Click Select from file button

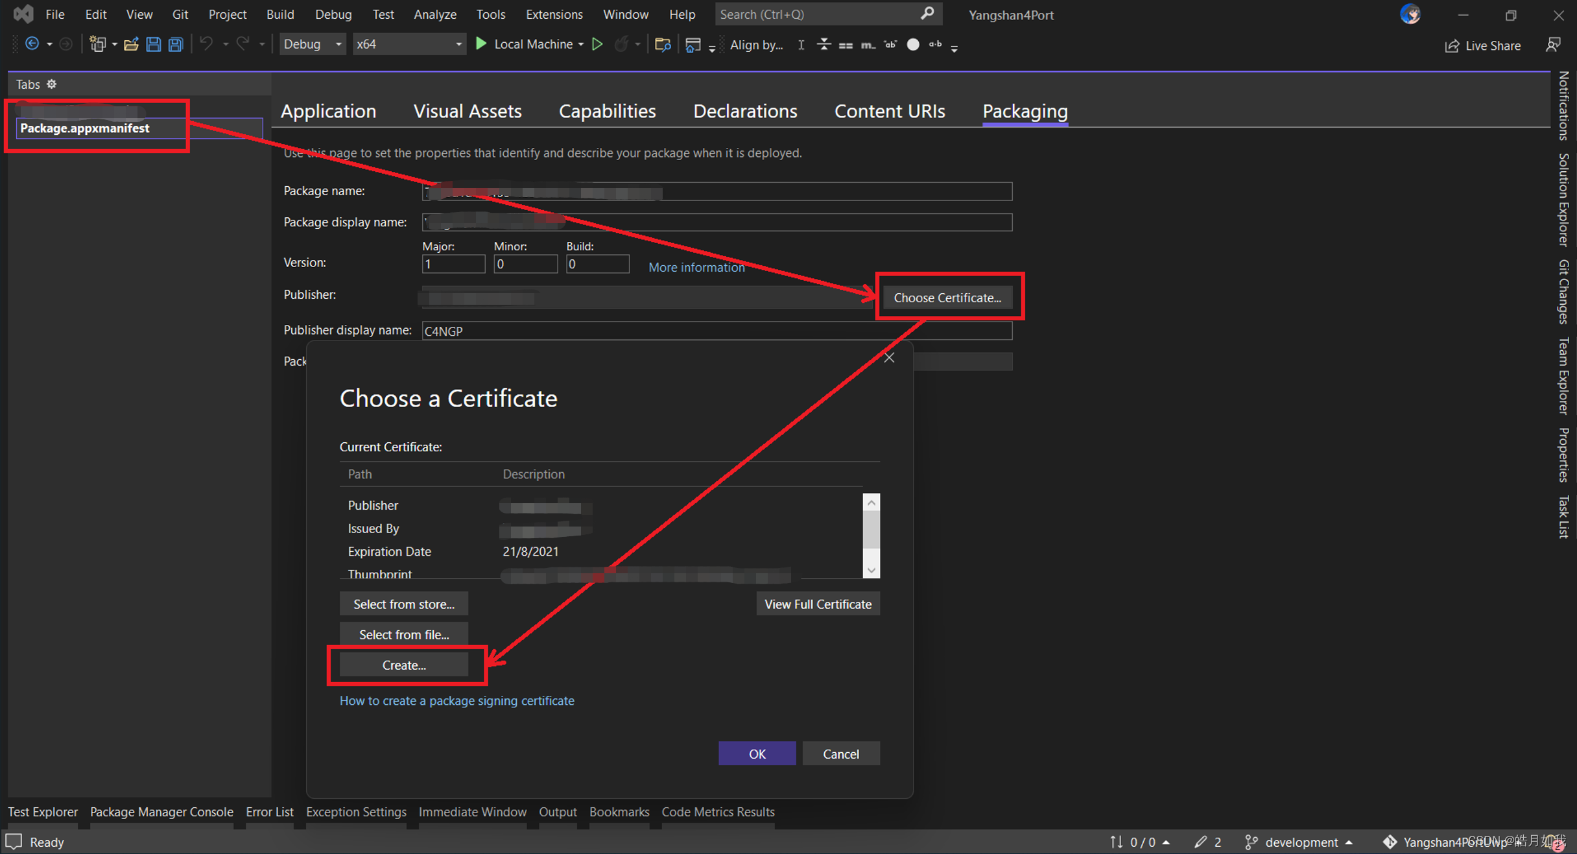click(x=403, y=634)
